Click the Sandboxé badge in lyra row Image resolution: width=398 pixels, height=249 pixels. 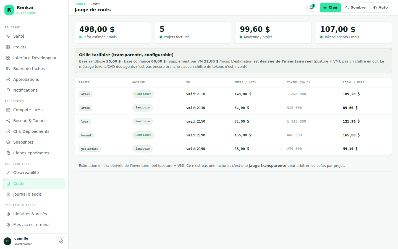coord(142,121)
